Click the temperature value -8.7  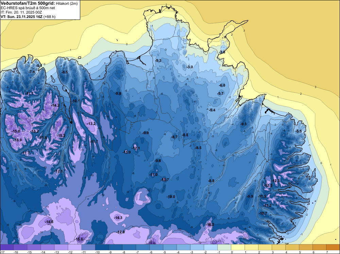pos(174,137)
